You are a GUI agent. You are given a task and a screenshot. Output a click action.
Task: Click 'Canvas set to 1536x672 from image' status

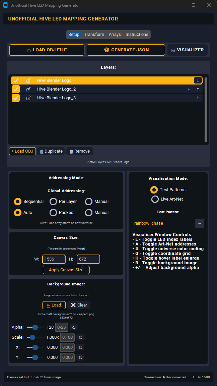point(34,377)
